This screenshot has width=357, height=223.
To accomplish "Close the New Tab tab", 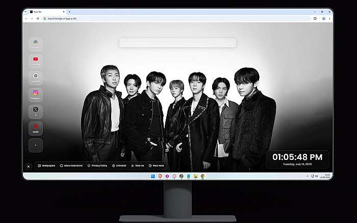I will (x=64, y=12).
